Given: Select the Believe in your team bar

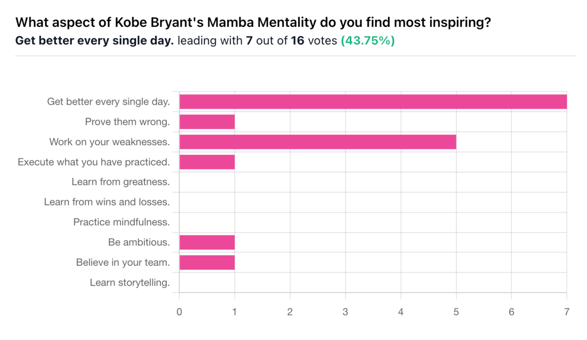Looking at the screenshot, I should click(x=207, y=262).
